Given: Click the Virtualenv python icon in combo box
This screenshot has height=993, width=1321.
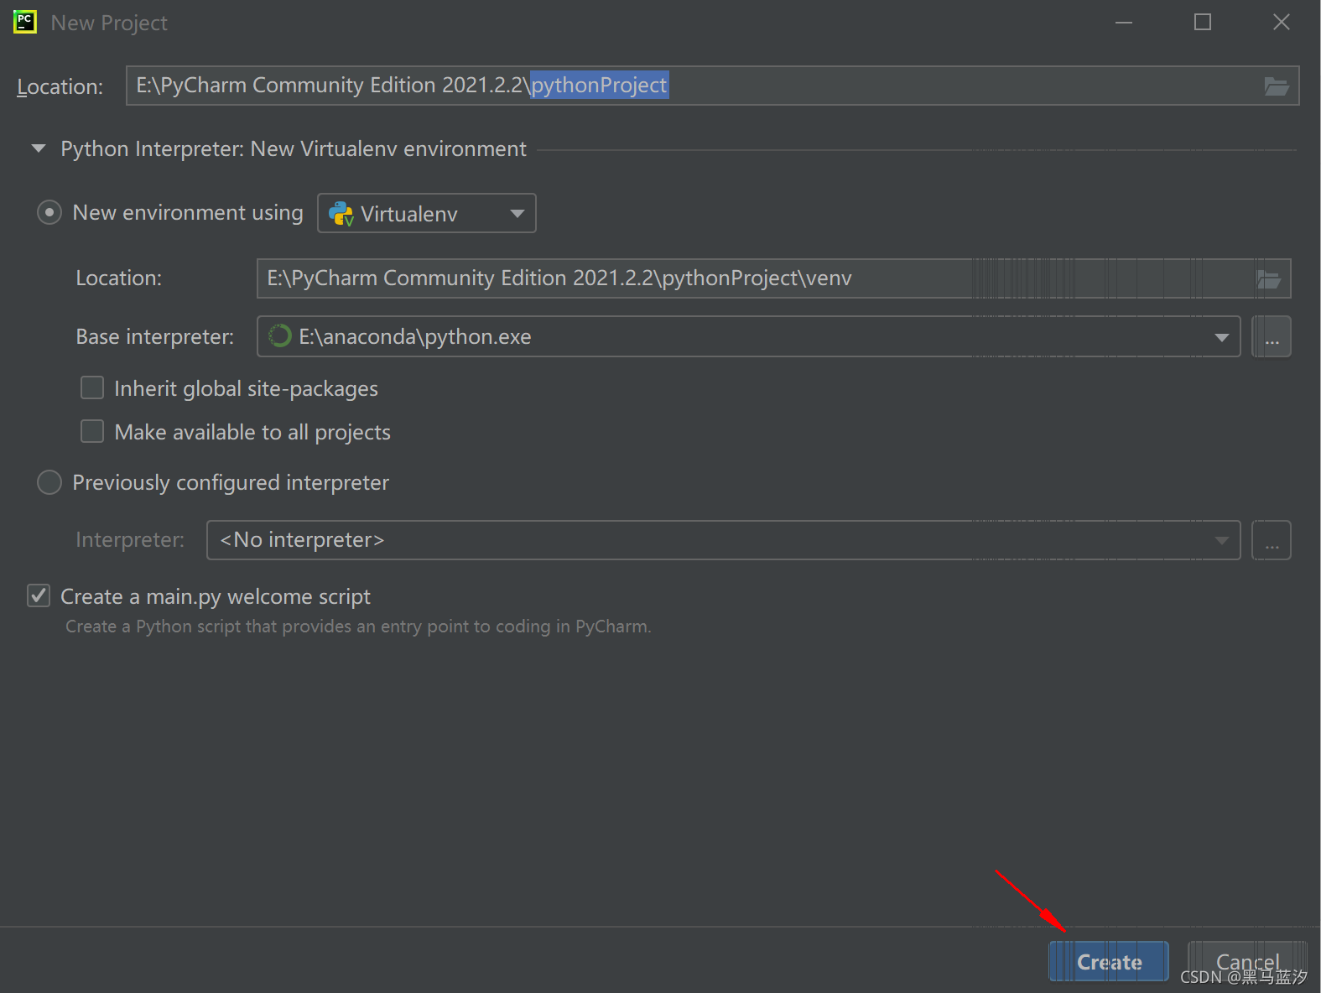Looking at the screenshot, I should pyautogui.click(x=341, y=214).
